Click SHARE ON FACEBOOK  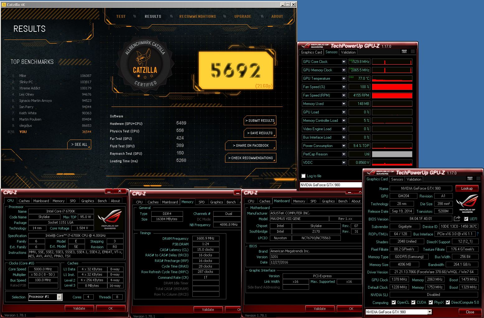pos(251,145)
